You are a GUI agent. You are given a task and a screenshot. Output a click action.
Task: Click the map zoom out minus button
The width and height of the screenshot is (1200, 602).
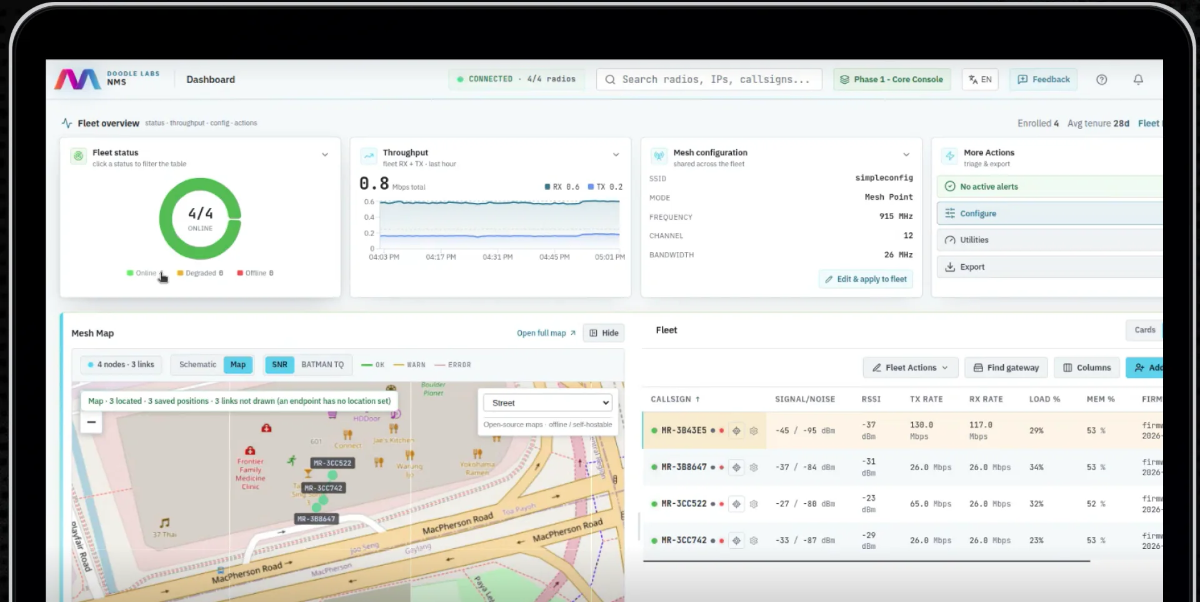91,422
